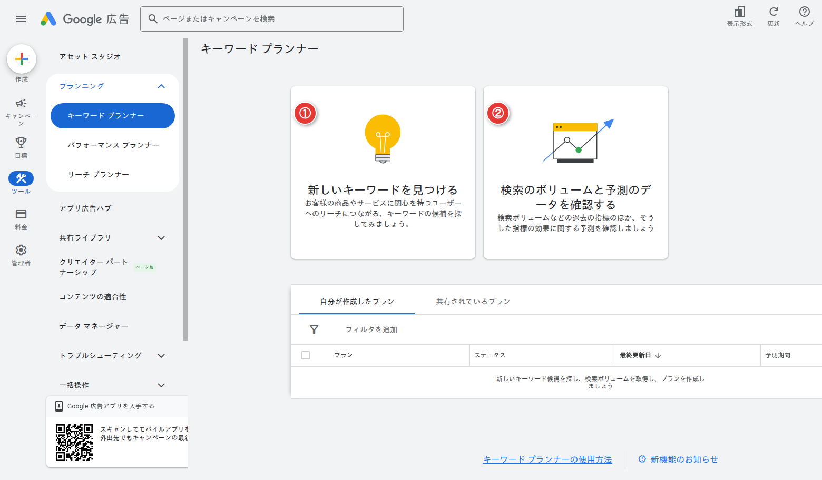The width and height of the screenshot is (822, 480).
Task: Click the 最終更新日 sort arrow
Action: [659, 355]
